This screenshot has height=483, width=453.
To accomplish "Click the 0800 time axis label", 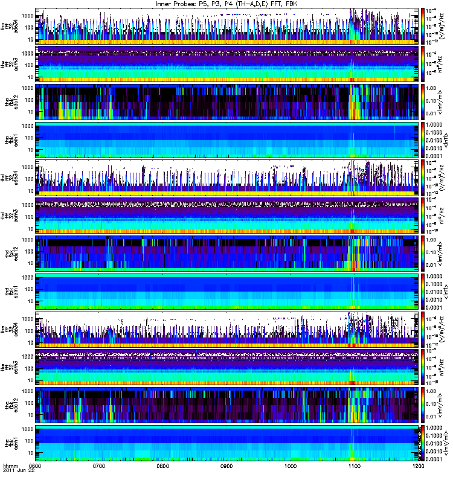I will click(x=162, y=465).
